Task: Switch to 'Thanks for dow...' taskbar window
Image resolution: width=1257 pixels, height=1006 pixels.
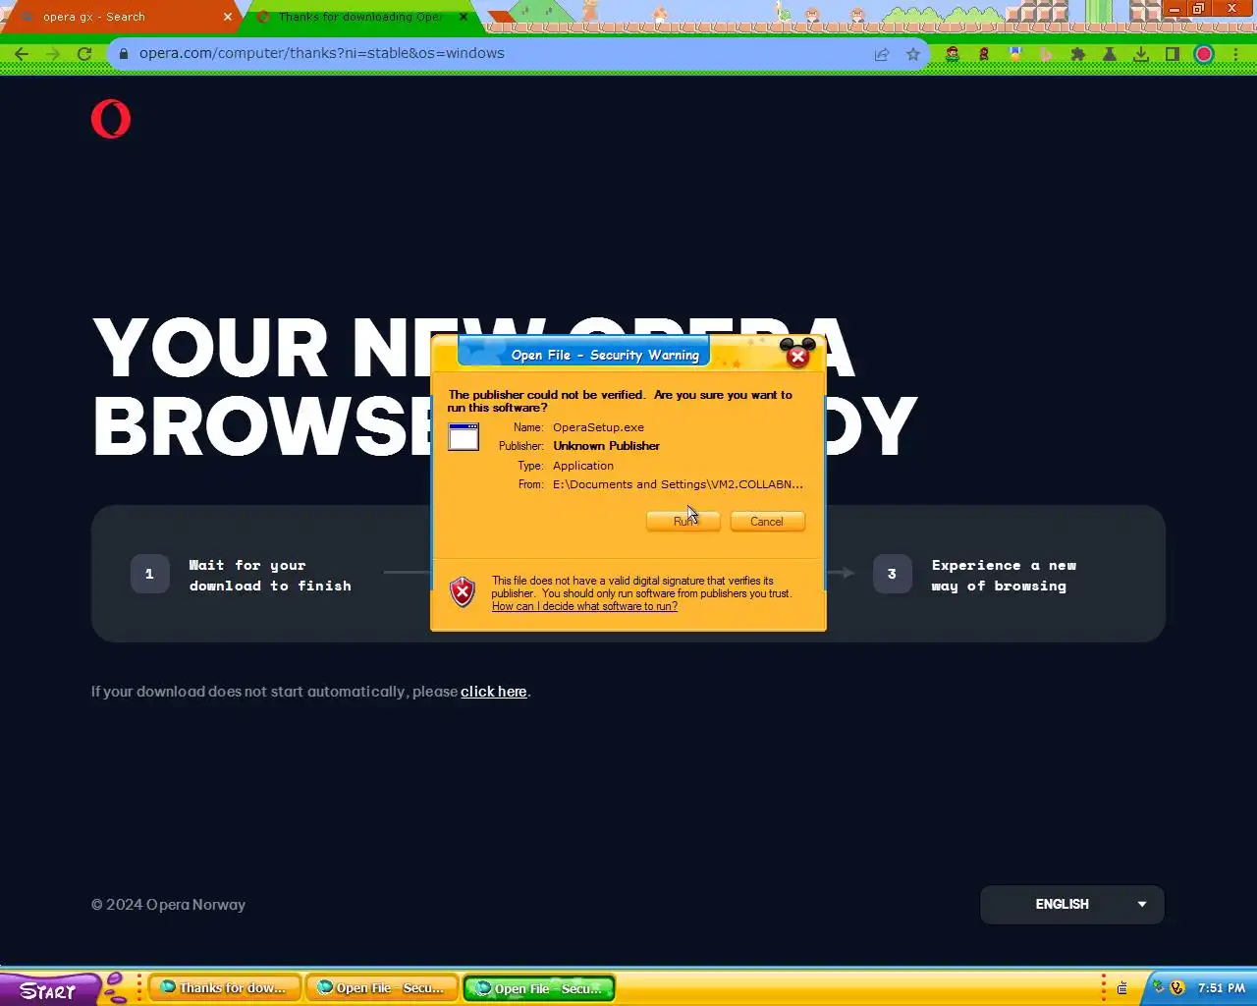Action: (x=224, y=988)
